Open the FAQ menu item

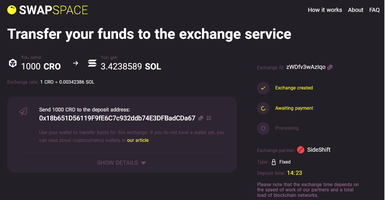(374, 10)
